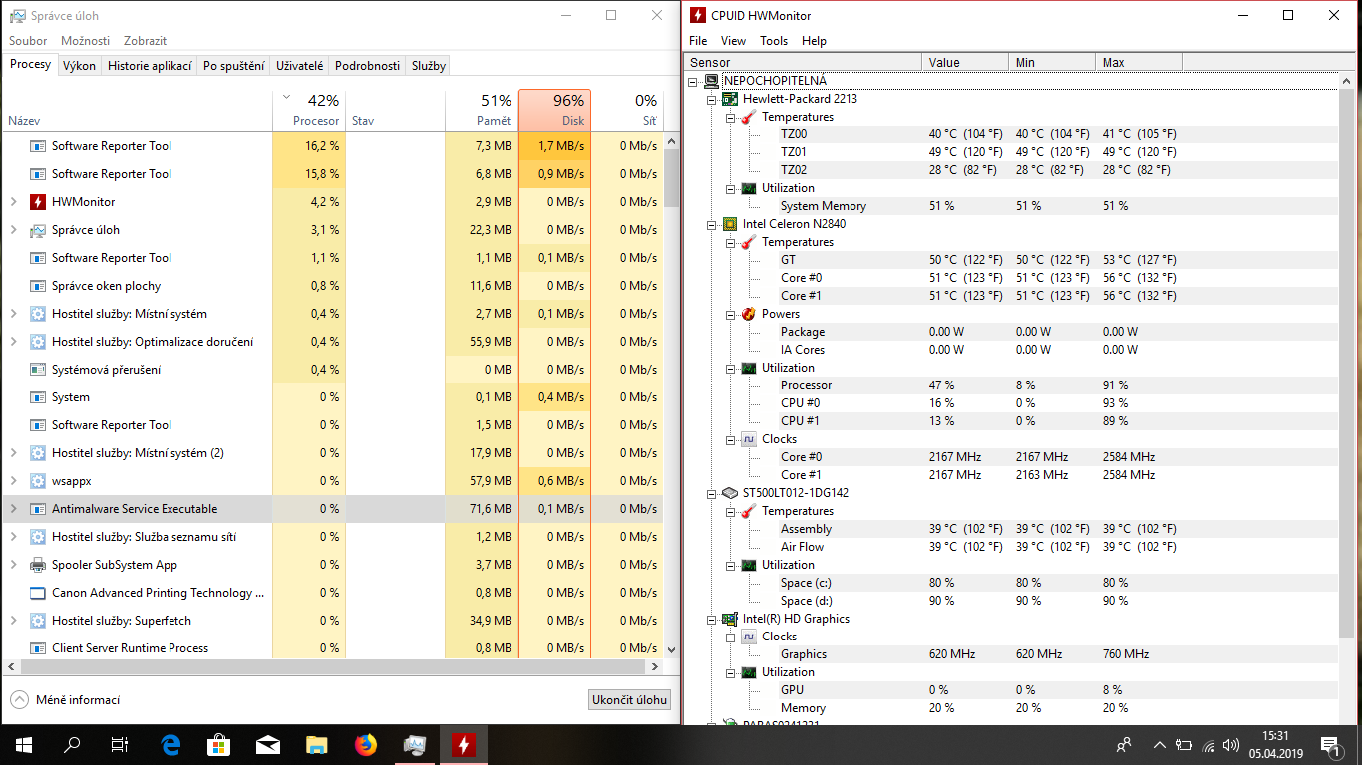Screen dimensions: 1362x765
Task: Click the NEPOCHOPITELNÁ computer icon in HWMonitor
Action: click(712, 81)
